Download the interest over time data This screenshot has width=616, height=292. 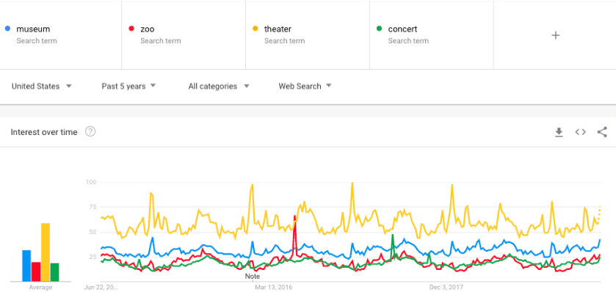click(559, 133)
